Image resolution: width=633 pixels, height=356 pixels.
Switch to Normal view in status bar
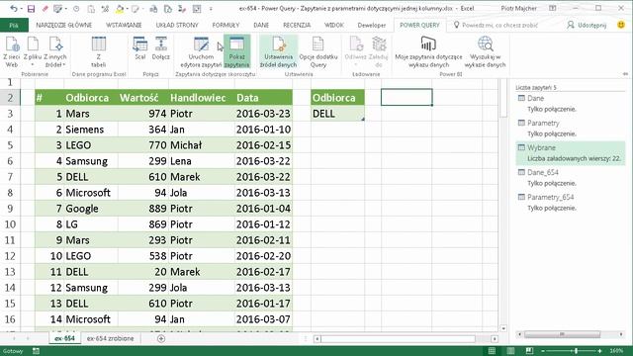pos(492,351)
